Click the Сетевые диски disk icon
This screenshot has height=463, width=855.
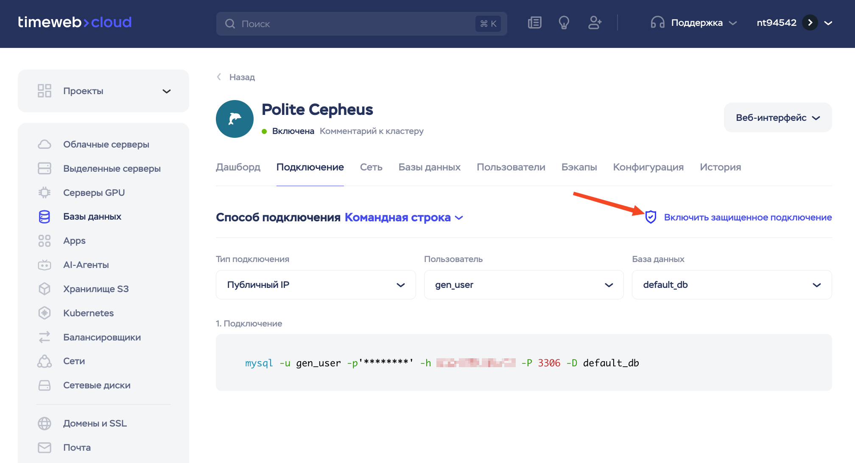click(x=45, y=385)
